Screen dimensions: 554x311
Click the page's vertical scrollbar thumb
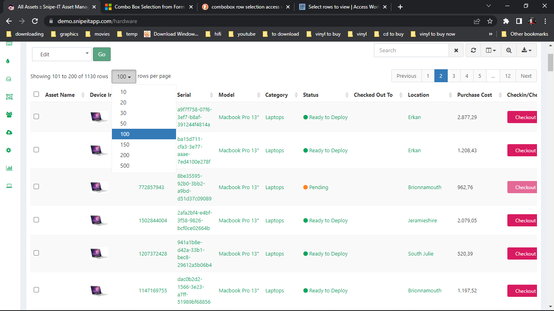[550, 62]
